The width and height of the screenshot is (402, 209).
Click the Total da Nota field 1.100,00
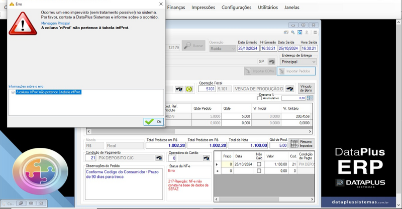[248, 145]
